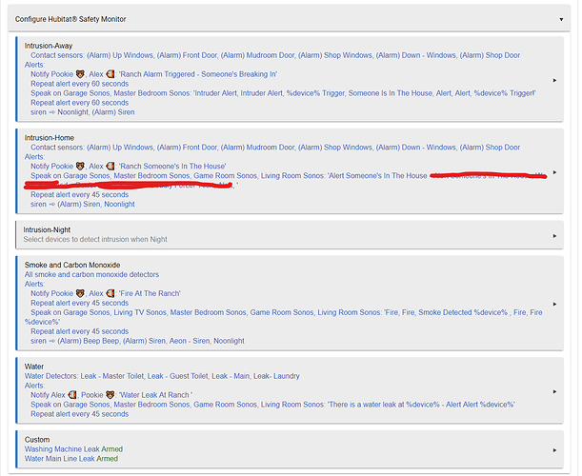
Task: Click 'siren ⇒ (Alarm) Siren, Noonlight' line
Action: [x=83, y=204]
